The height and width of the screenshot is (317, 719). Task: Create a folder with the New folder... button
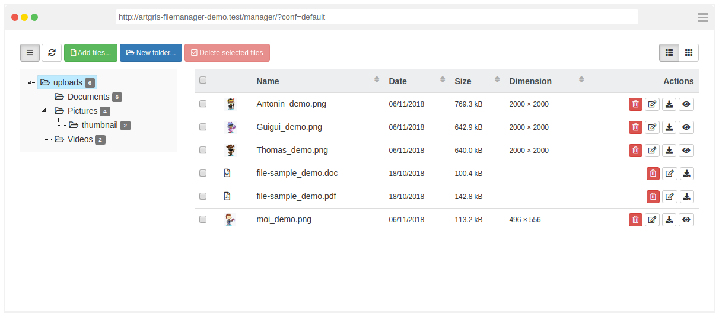[151, 53]
